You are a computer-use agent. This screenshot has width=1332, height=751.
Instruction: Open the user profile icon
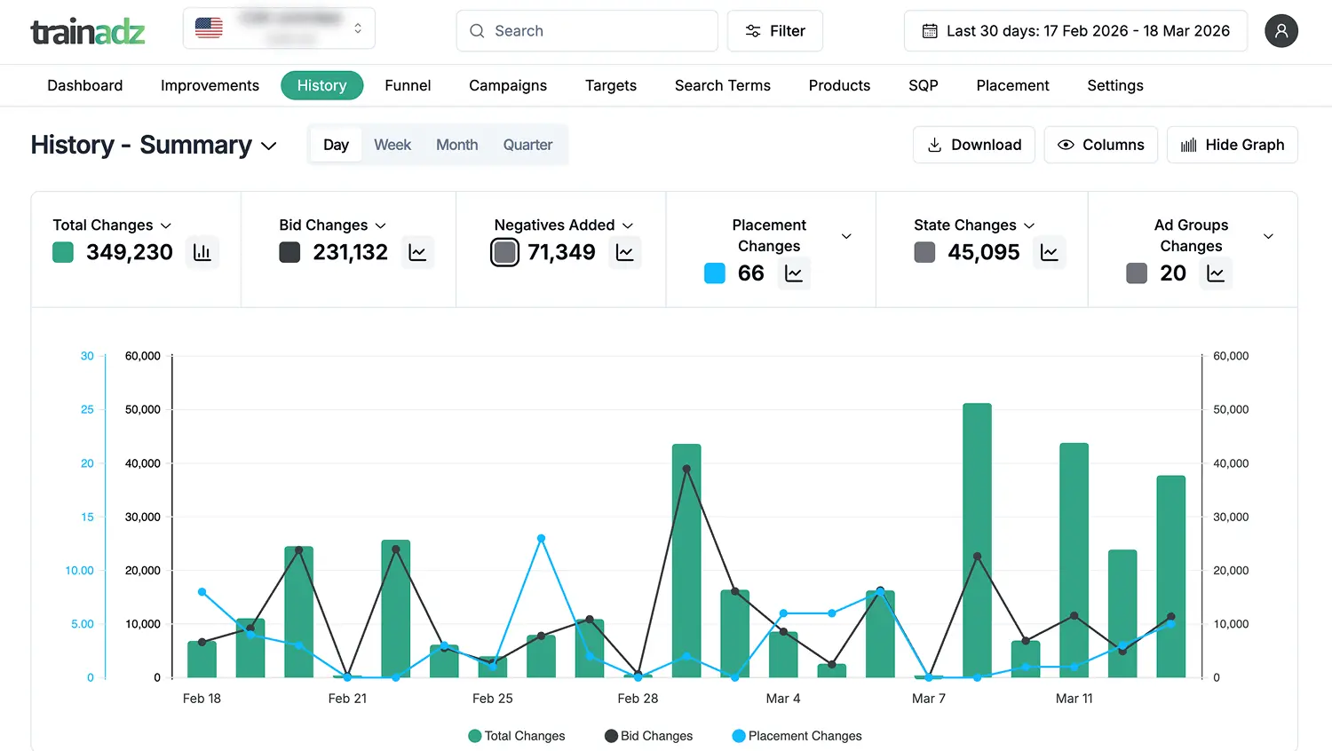[1281, 31]
